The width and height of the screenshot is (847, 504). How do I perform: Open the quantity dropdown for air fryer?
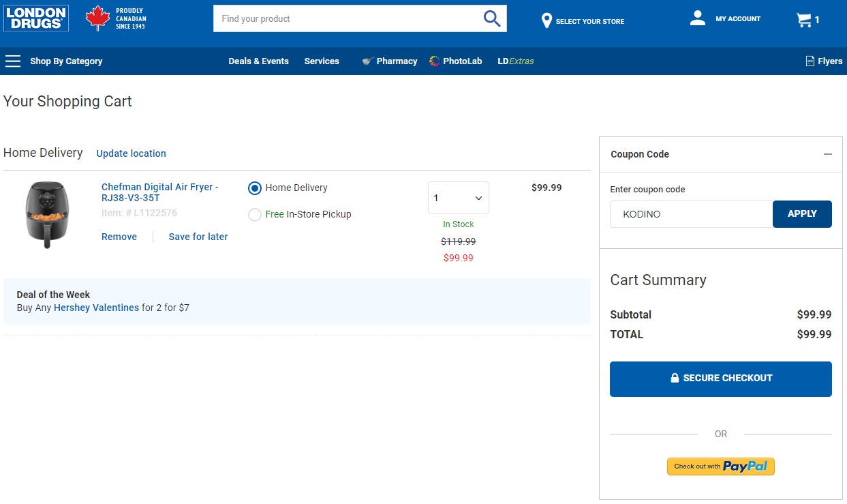point(459,198)
